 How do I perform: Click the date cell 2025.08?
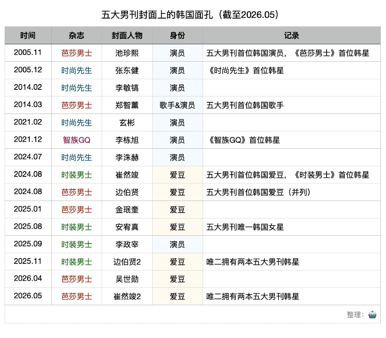click(x=28, y=227)
